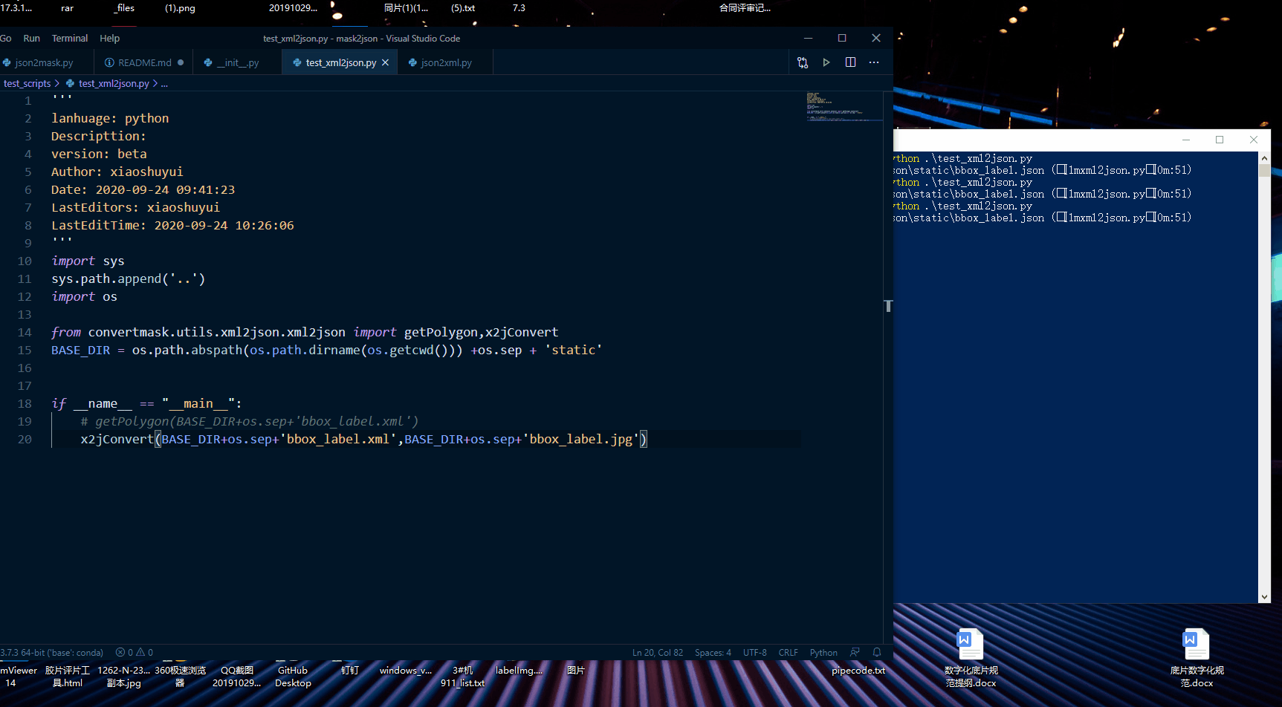The height and width of the screenshot is (707, 1282).
Task: Click line number 14 in the gutter
Action: (25, 333)
